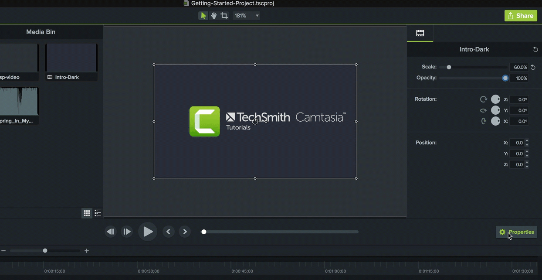The height and width of the screenshot is (280, 542).
Task: Switch Media Bin to list view
Action: point(98,213)
